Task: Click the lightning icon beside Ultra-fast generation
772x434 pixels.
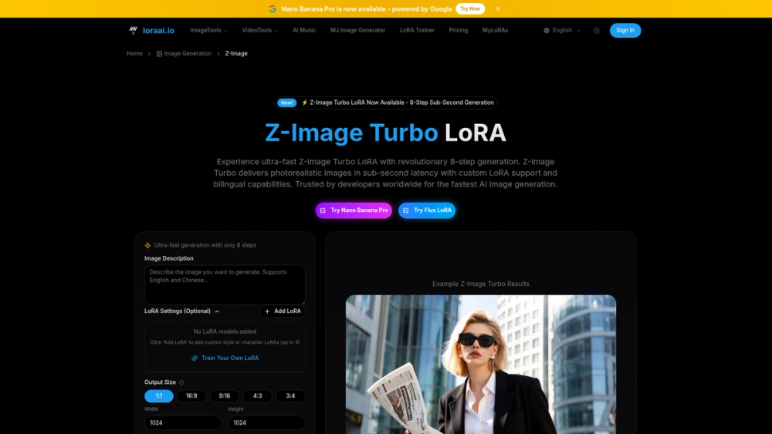Action: (x=147, y=245)
